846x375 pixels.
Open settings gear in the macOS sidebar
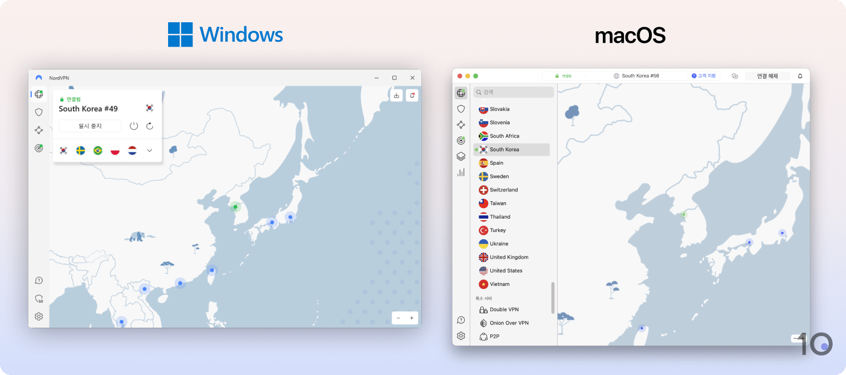coord(461,335)
